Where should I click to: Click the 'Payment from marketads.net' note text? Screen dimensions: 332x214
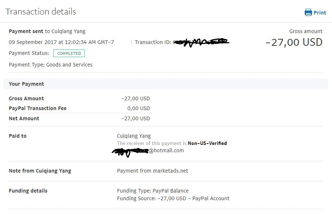(x=153, y=171)
